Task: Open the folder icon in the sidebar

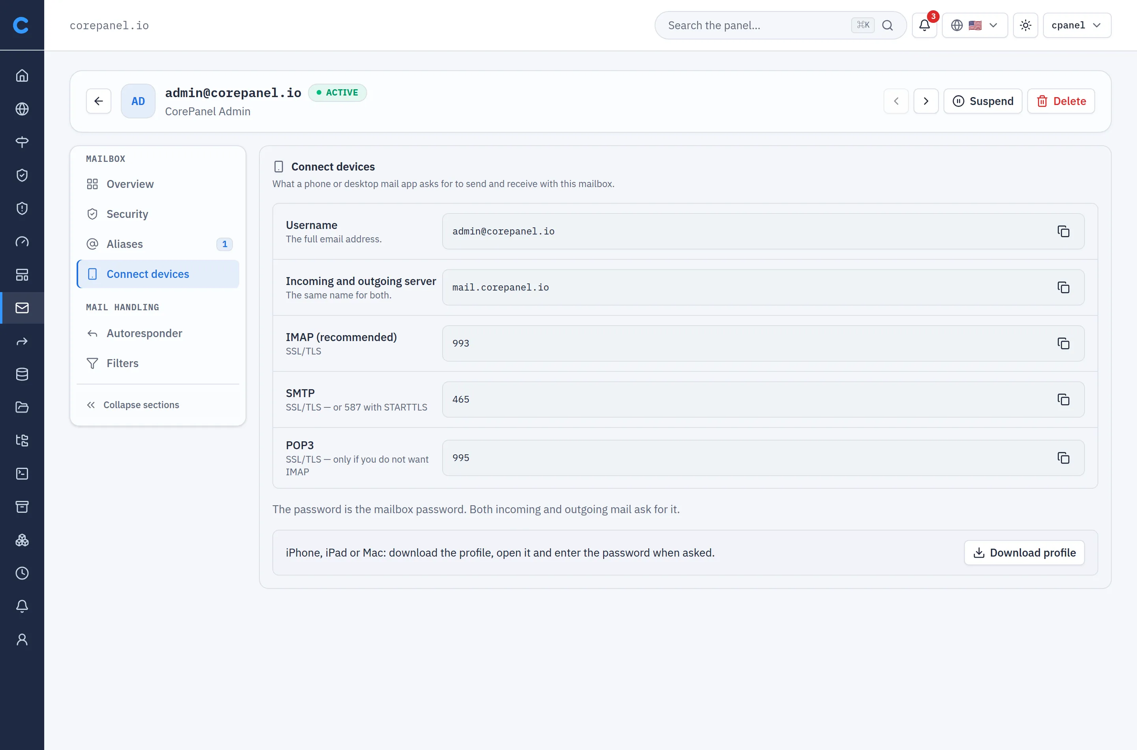Action: pos(22,407)
